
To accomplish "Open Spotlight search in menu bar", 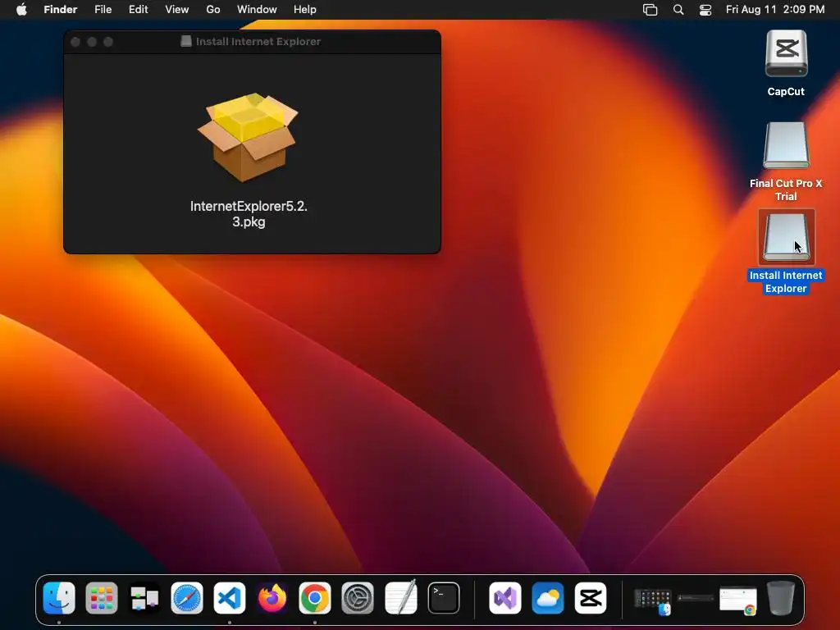I will tap(678, 10).
